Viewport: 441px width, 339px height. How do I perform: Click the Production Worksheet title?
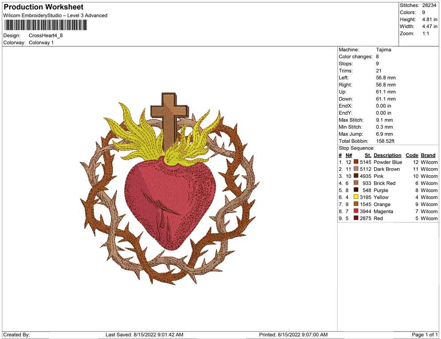click(43, 7)
